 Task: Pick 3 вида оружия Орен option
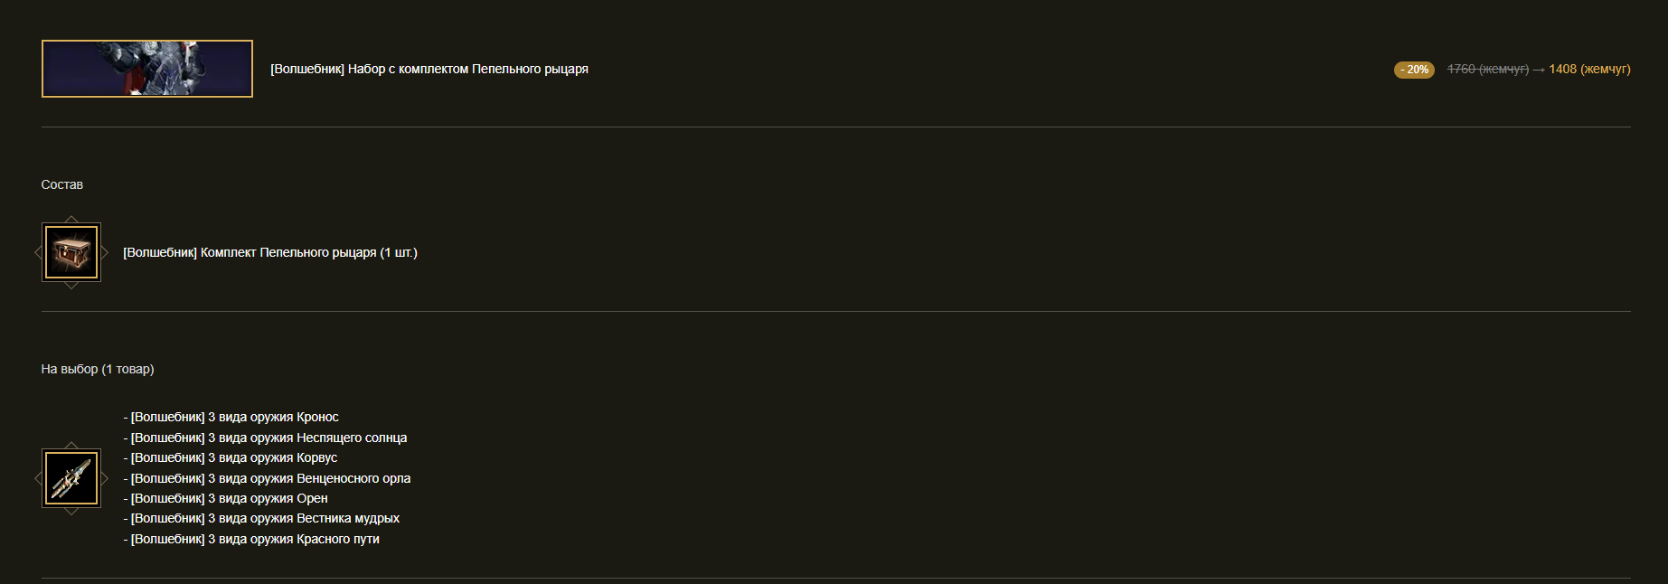click(x=226, y=498)
